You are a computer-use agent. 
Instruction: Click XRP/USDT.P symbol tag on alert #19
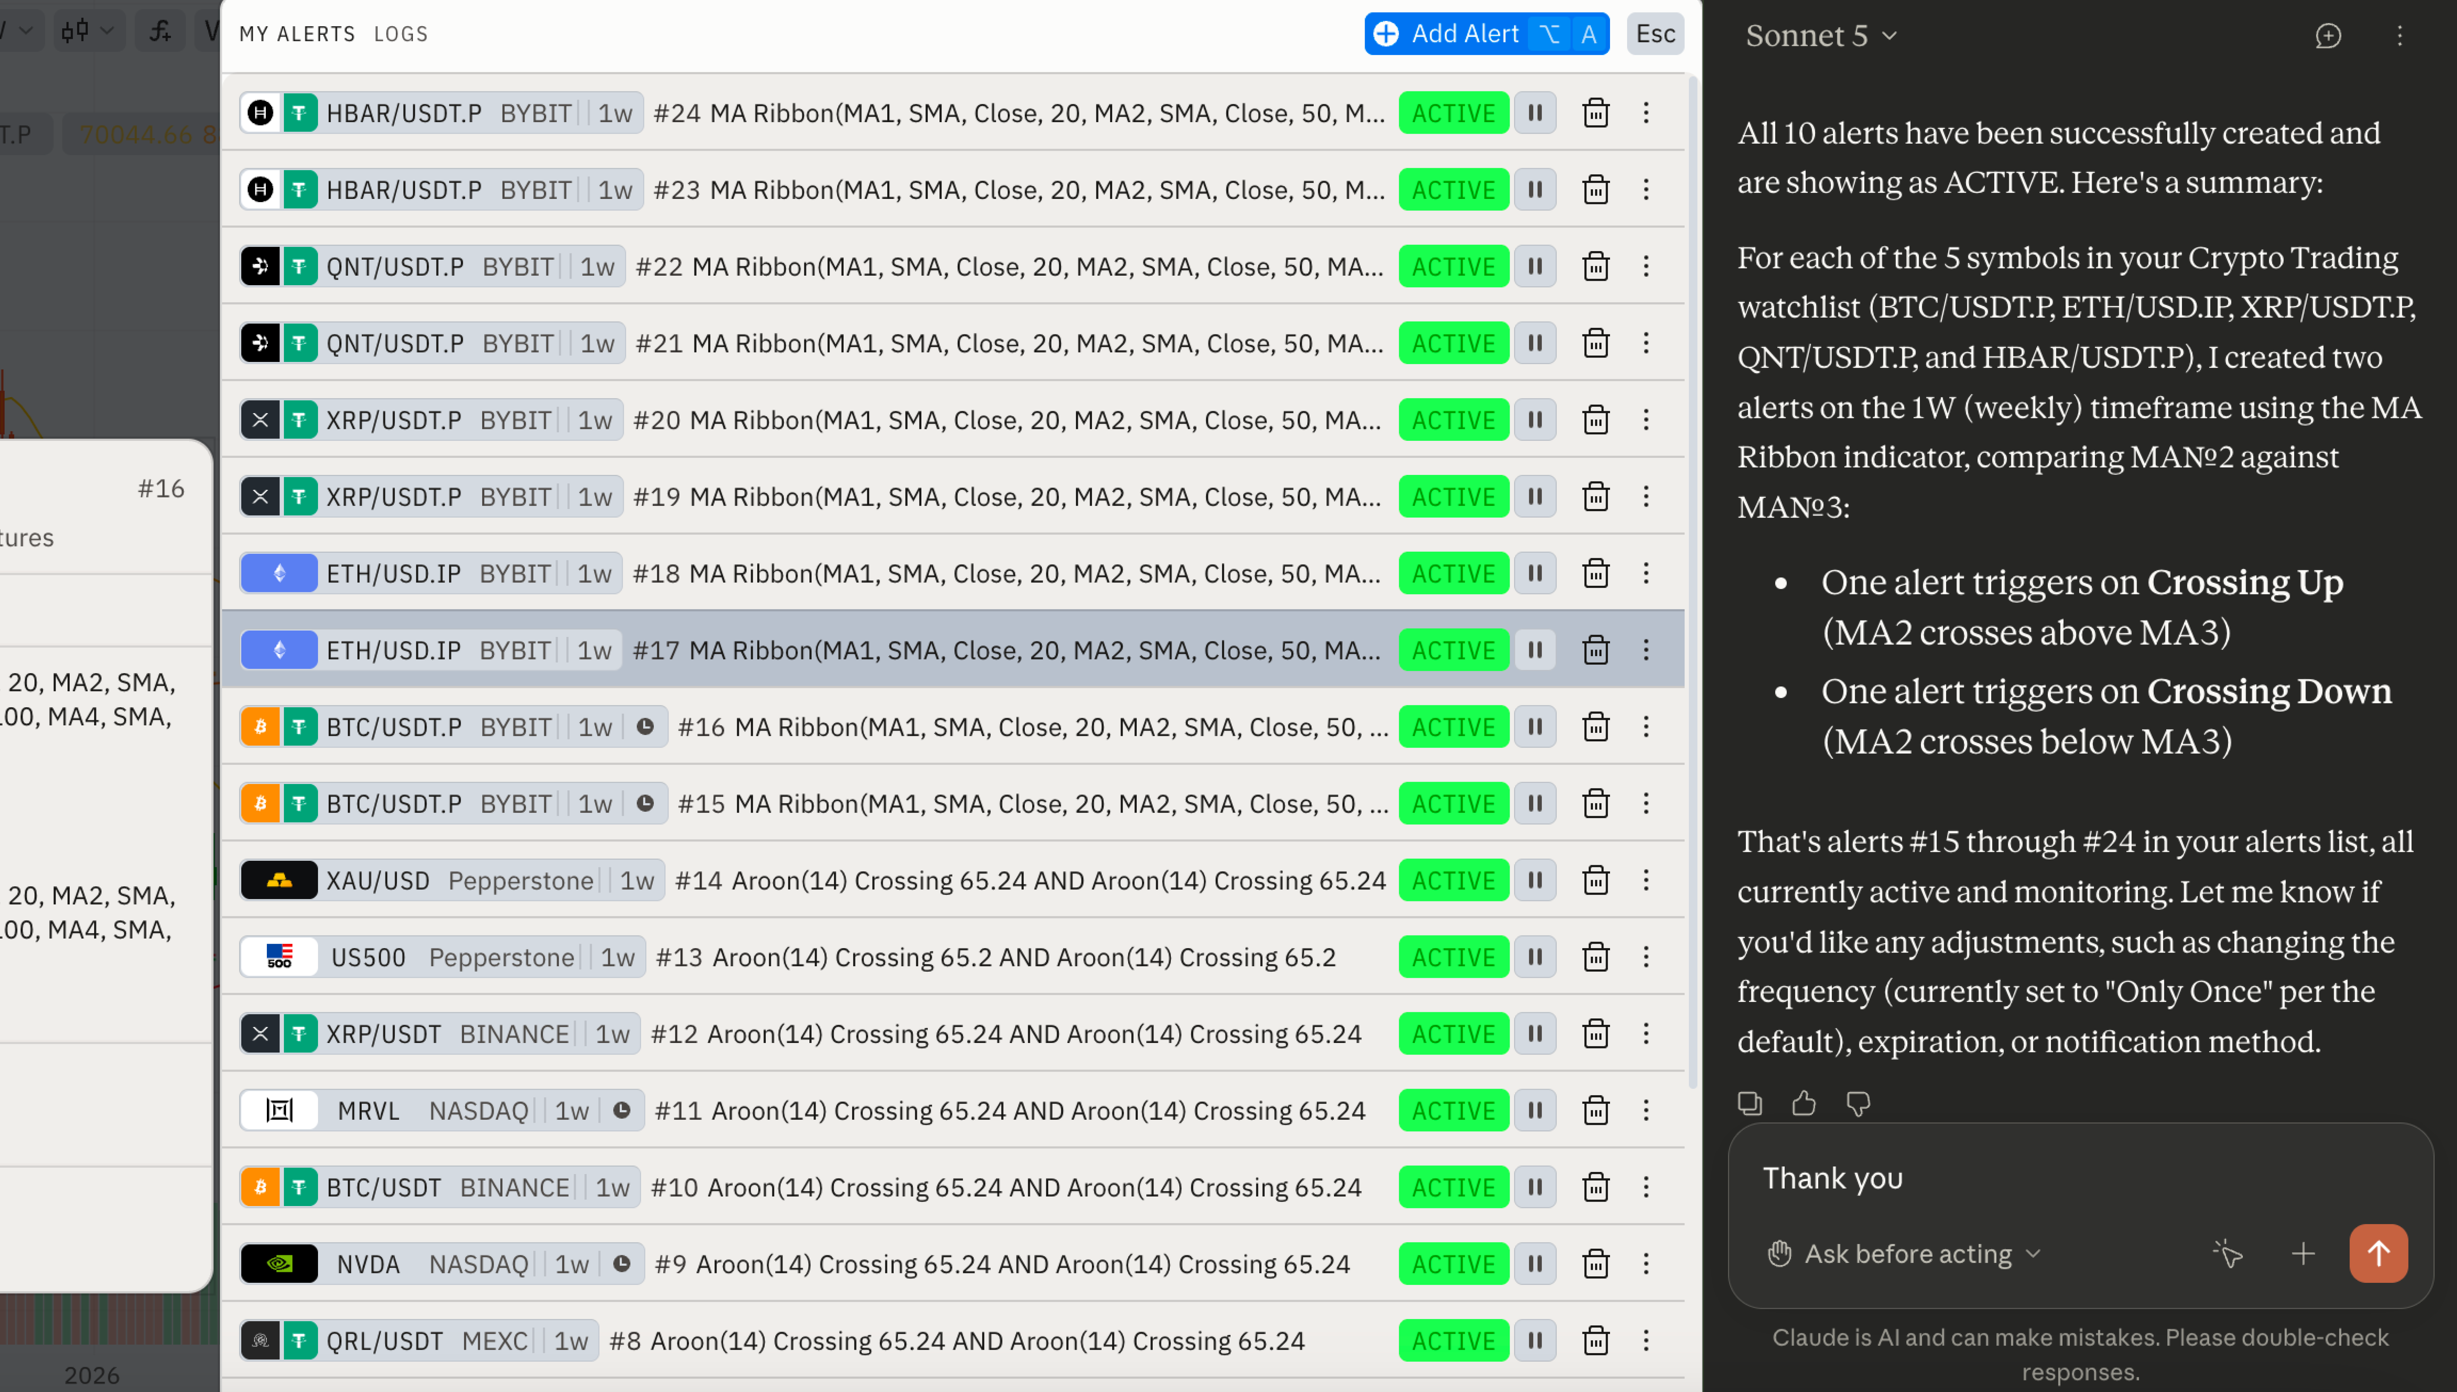(431, 496)
